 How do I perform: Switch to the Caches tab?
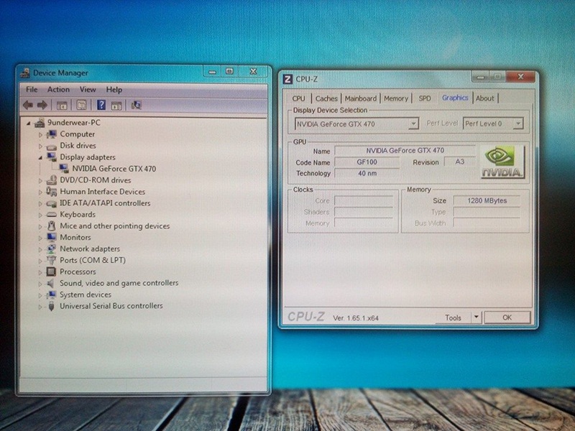(326, 98)
